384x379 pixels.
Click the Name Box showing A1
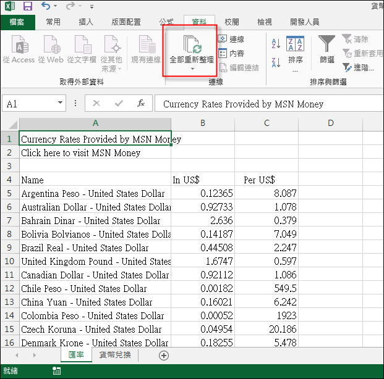tap(30, 104)
